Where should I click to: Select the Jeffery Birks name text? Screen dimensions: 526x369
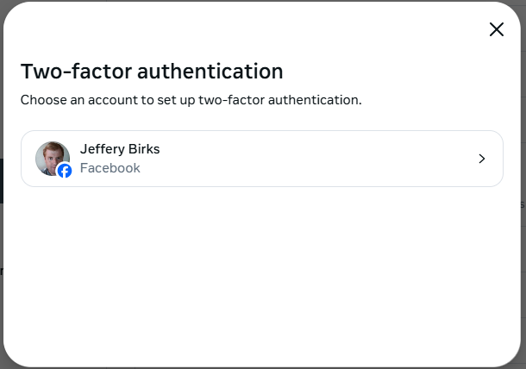click(x=120, y=149)
